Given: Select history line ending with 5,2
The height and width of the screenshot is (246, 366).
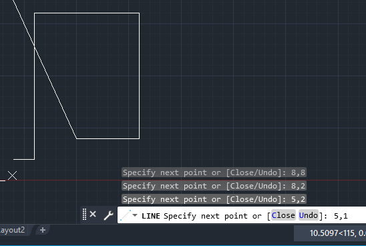Looking at the screenshot, I should [x=214, y=199].
